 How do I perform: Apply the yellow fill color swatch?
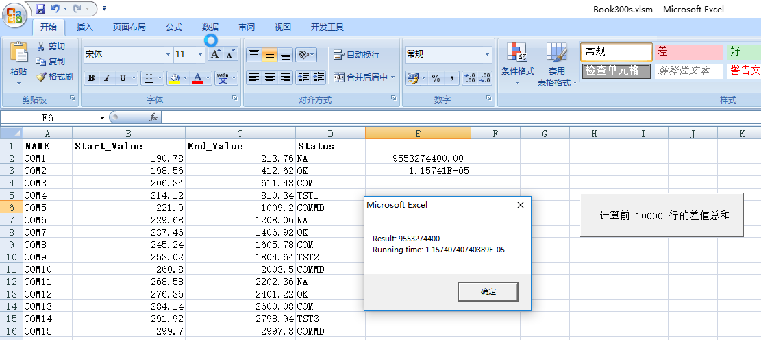tap(175, 78)
